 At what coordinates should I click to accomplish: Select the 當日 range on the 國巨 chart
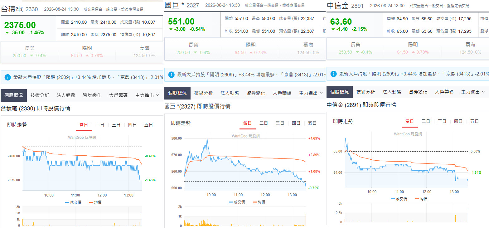point(248,123)
